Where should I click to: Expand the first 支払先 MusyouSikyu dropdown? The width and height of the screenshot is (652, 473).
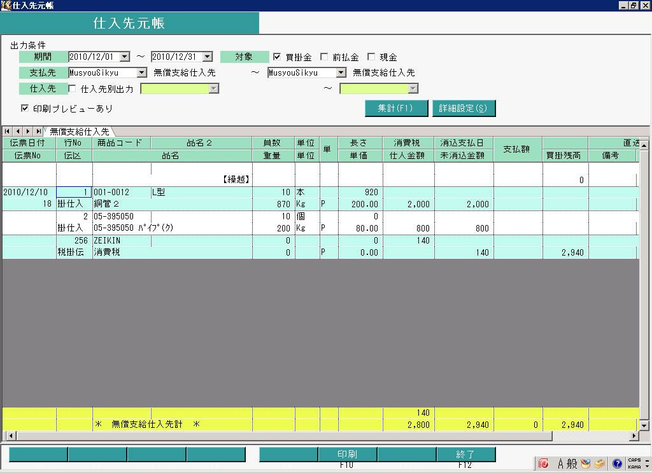pyautogui.click(x=142, y=72)
